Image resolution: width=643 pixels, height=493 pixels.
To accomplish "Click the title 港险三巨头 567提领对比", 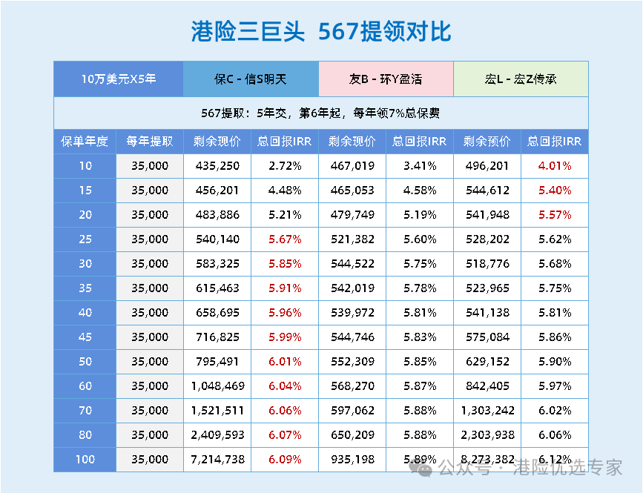I will pos(321,31).
